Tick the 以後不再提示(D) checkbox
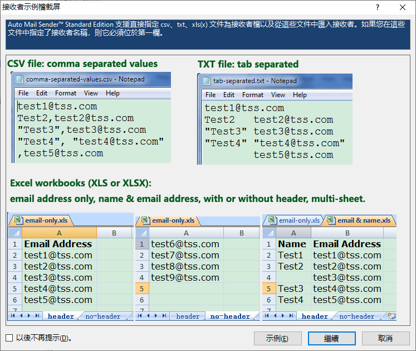This screenshot has height=351, width=416. coord(9,338)
